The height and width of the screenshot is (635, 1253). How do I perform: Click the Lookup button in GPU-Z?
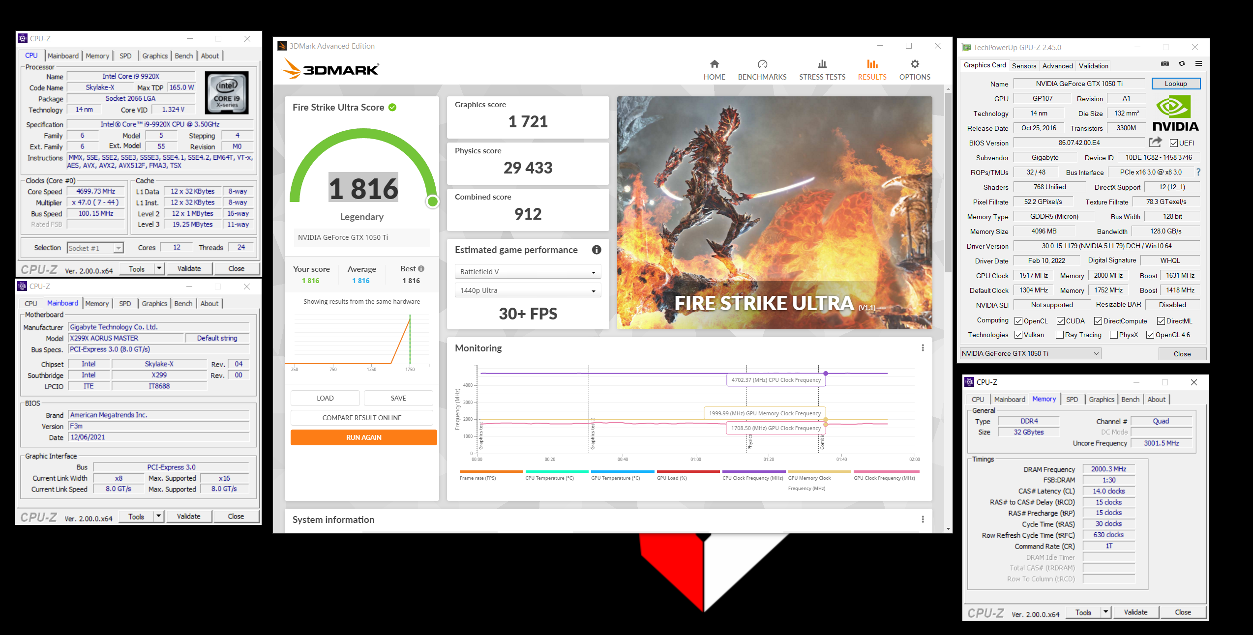[1175, 84]
